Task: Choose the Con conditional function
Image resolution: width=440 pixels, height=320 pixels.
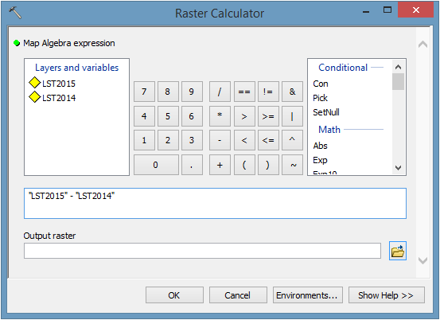Action: (320, 84)
